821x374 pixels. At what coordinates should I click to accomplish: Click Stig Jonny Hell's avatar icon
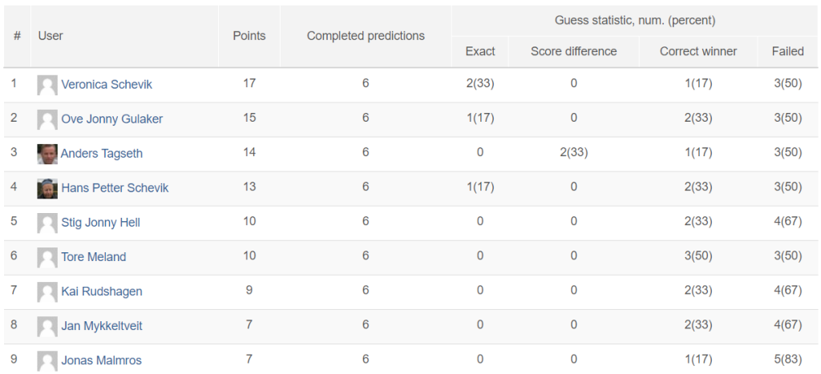tap(47, 223)
